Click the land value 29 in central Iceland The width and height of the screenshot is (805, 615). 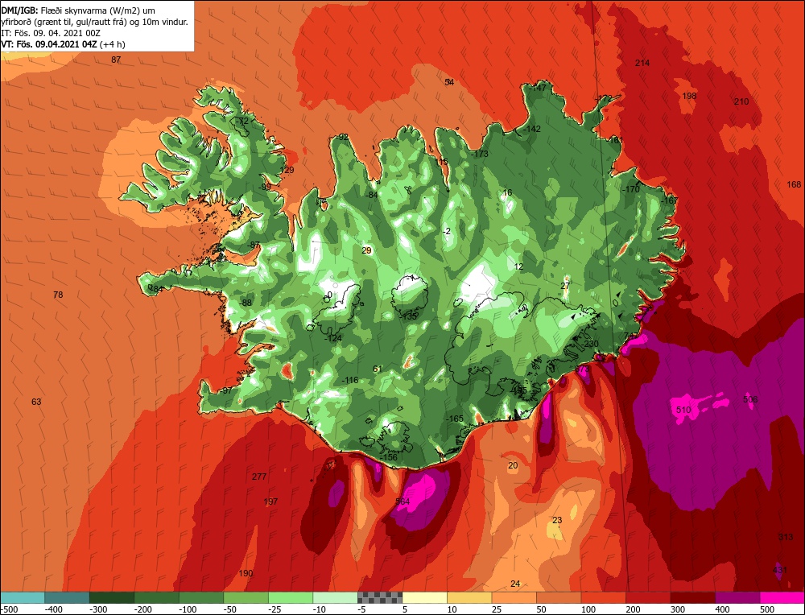[x=366, y=250]
